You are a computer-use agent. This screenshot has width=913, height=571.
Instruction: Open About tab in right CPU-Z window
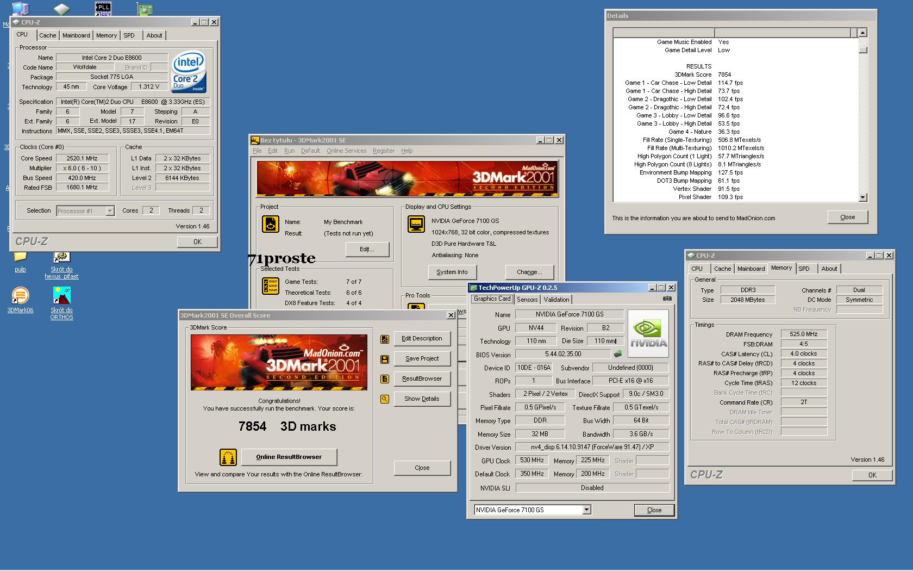(829, 269)
